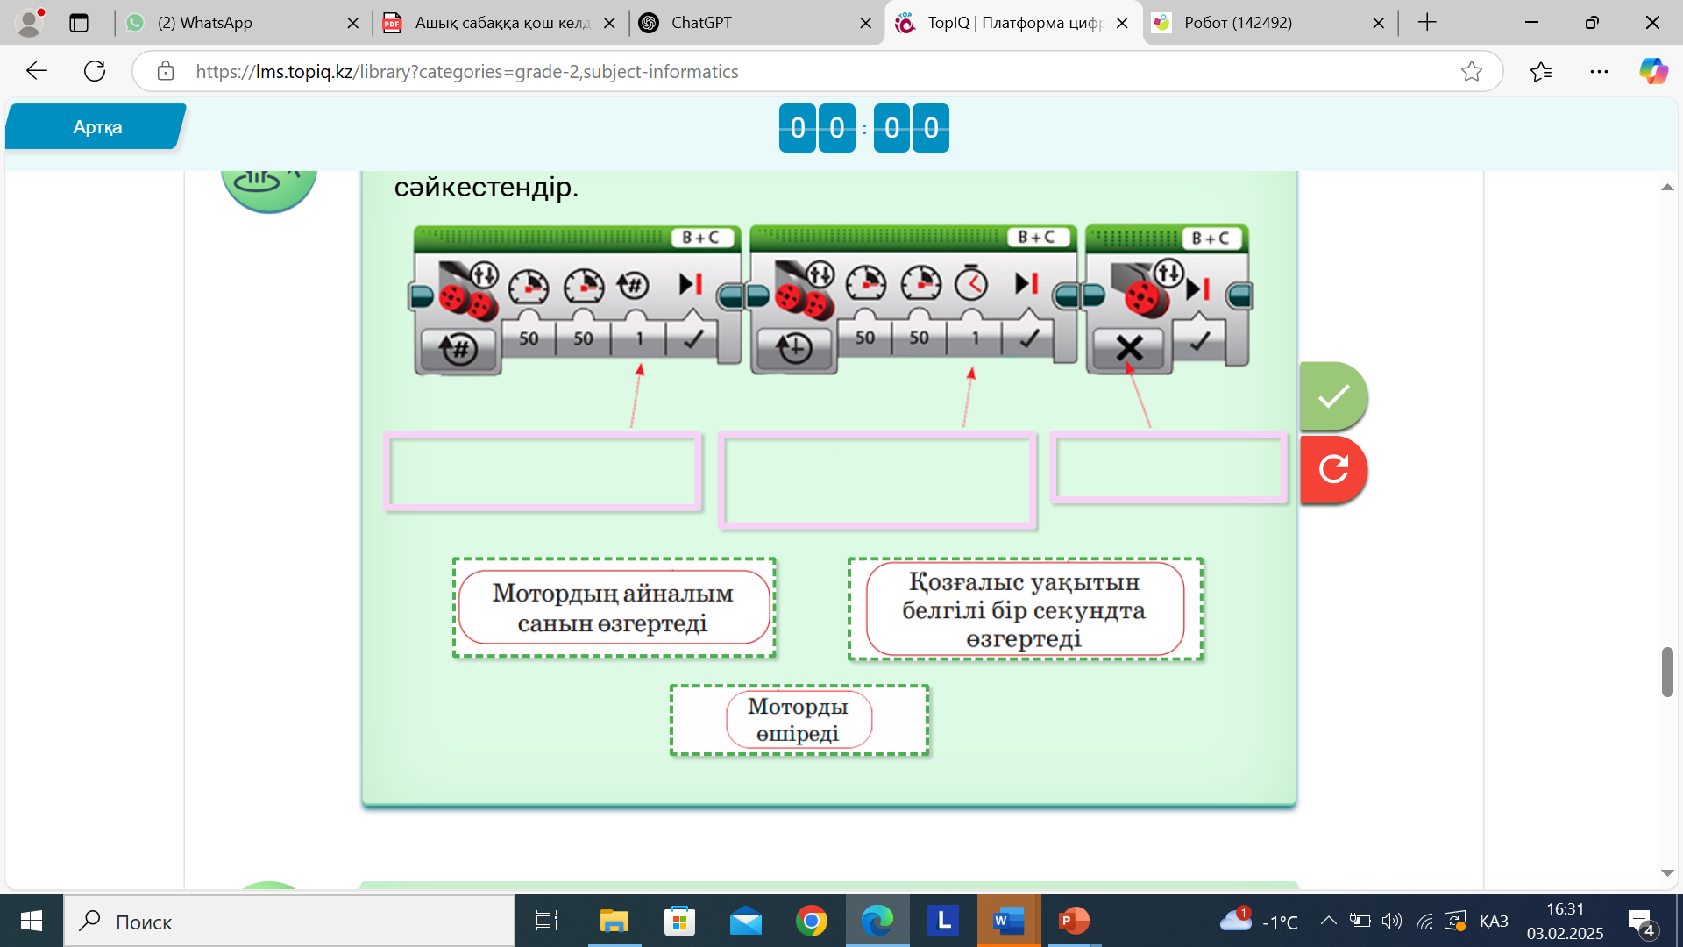Open the favorites list icon
Screen dimensions: 1683x947
tap(1540, 71)
